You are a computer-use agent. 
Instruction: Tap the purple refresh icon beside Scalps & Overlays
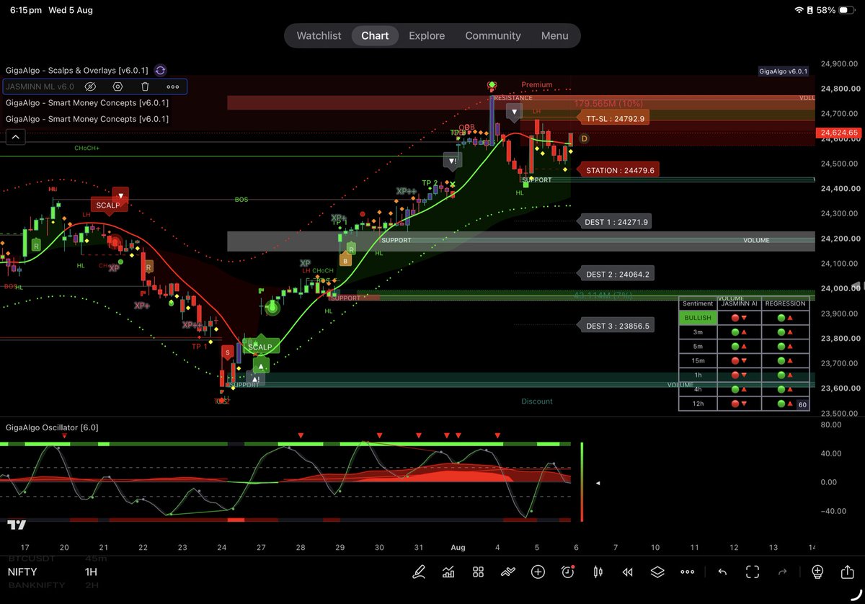coord(160,71)
